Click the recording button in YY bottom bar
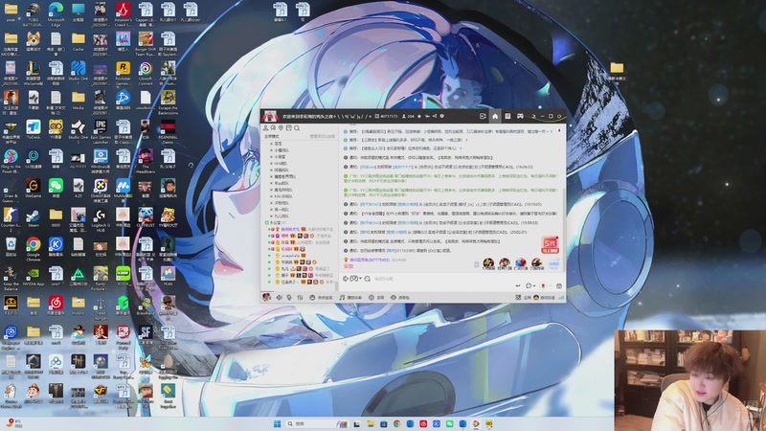Viewport: 766px width, 431px height. pyautogui.click(x=376, y=297)
